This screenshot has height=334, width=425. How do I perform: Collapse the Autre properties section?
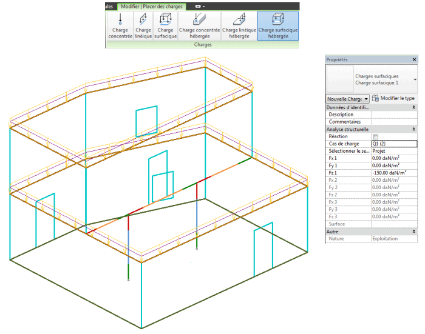point(413,232)
